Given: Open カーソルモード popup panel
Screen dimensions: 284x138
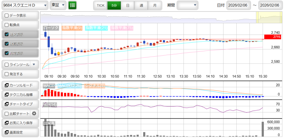Looking at the screenshot, I should pos(20,85).
